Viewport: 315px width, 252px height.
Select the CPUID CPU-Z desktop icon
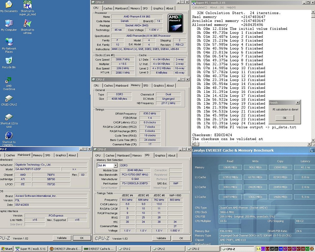point(9,101)
